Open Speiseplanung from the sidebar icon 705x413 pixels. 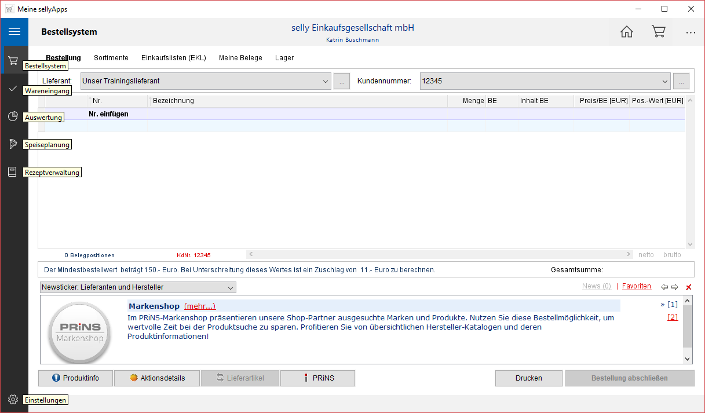(13, 144)
